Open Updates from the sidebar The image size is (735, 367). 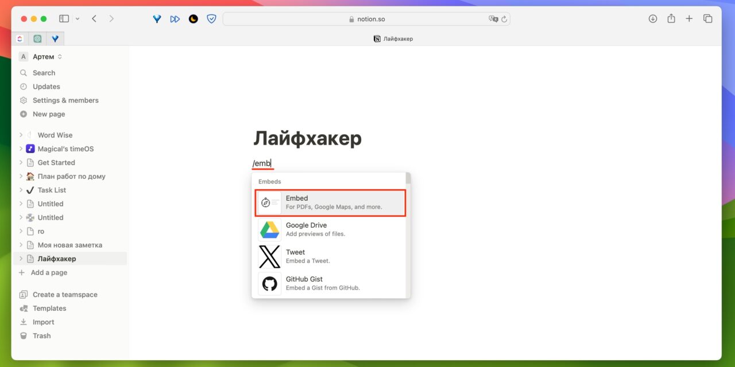coord(46,87)
